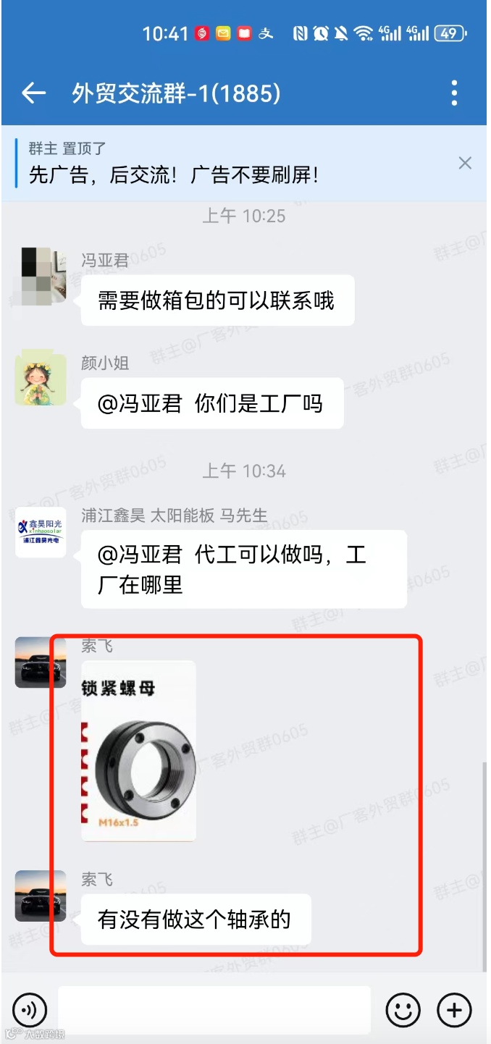The image size is (491, 1044).
Task: Tap the 鑫昊阳光 company logo avatar
Action: coord(41,532)
